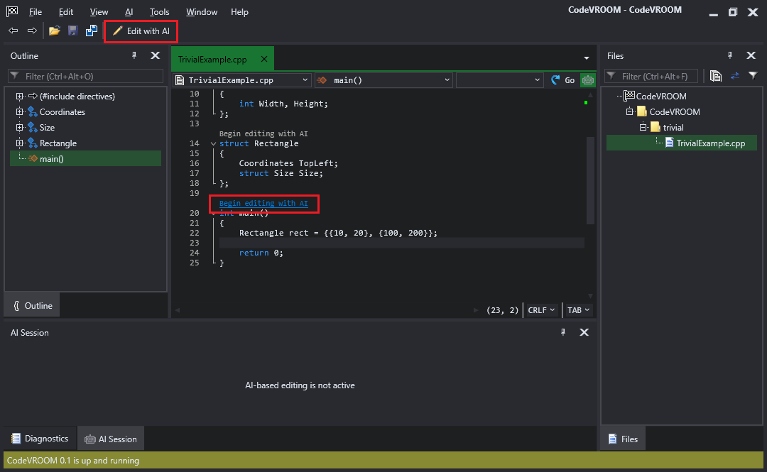The image size is (767, 472).
Task: Open the Edit menu
Action: click(x=65, y=12)
